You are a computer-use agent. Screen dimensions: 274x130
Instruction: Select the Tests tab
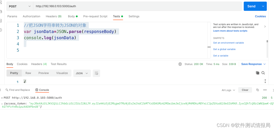(x=118, y=16)
